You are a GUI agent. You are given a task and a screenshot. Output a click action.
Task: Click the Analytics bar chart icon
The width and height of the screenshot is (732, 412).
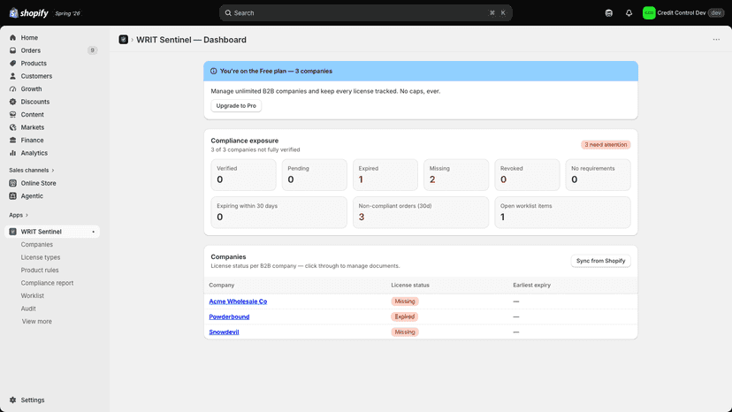point(12,153)
